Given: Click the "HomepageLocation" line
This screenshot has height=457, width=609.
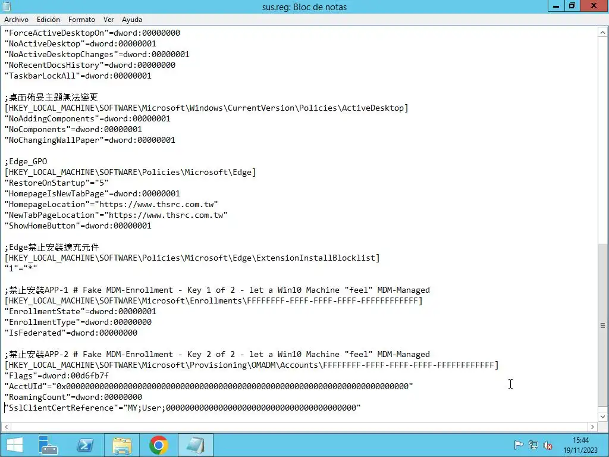Looking at the screenshot, I should [111, 205].
